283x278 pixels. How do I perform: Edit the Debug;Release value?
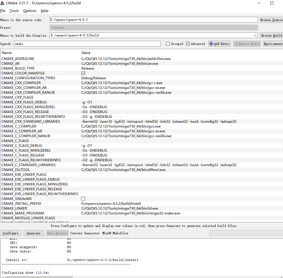93,78
